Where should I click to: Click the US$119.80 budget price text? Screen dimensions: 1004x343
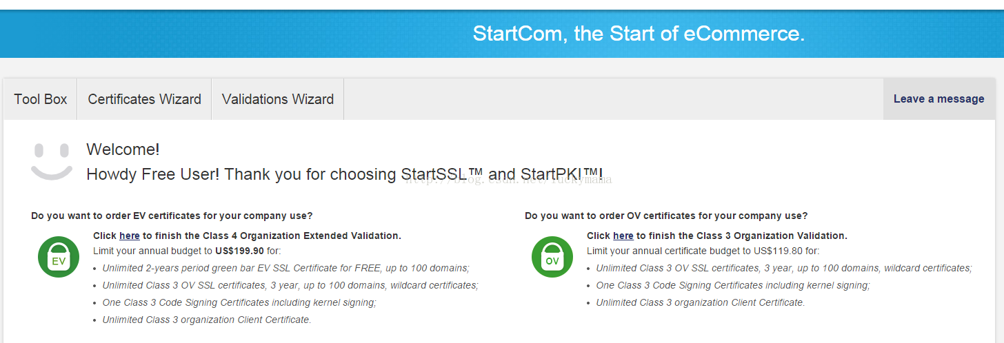[778, 251]
